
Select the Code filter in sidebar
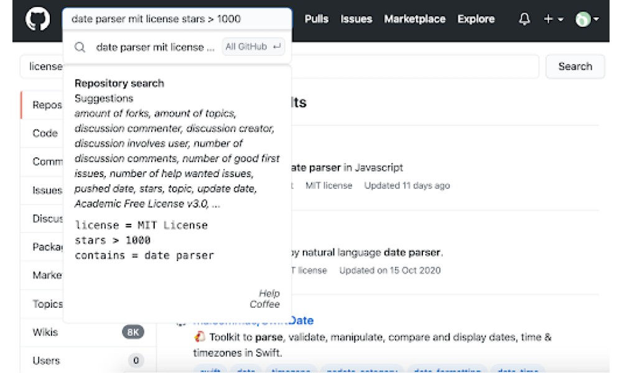coord(42,133)
